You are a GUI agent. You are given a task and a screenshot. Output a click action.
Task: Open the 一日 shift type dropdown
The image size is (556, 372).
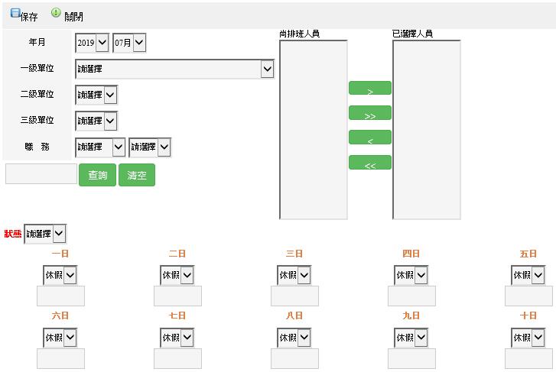pos(60,275)
